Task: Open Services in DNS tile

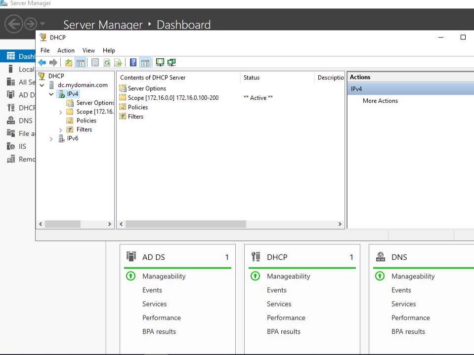Action: (x=403, y=304)
